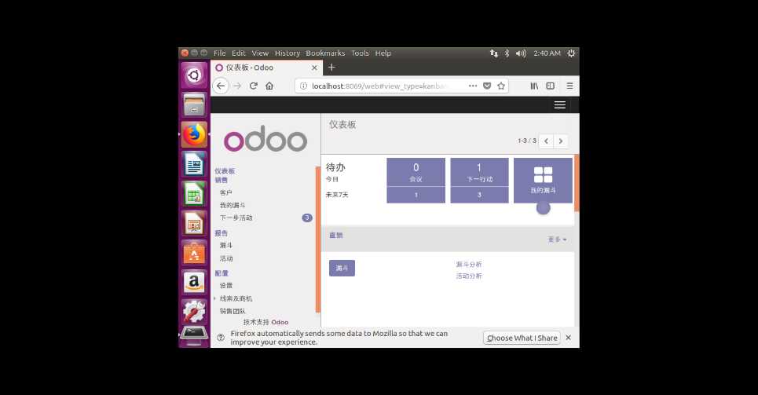Open the History menu

(287, 53)
